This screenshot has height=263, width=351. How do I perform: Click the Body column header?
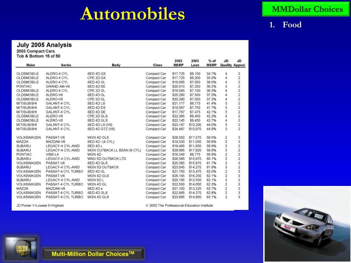[116, 65]
